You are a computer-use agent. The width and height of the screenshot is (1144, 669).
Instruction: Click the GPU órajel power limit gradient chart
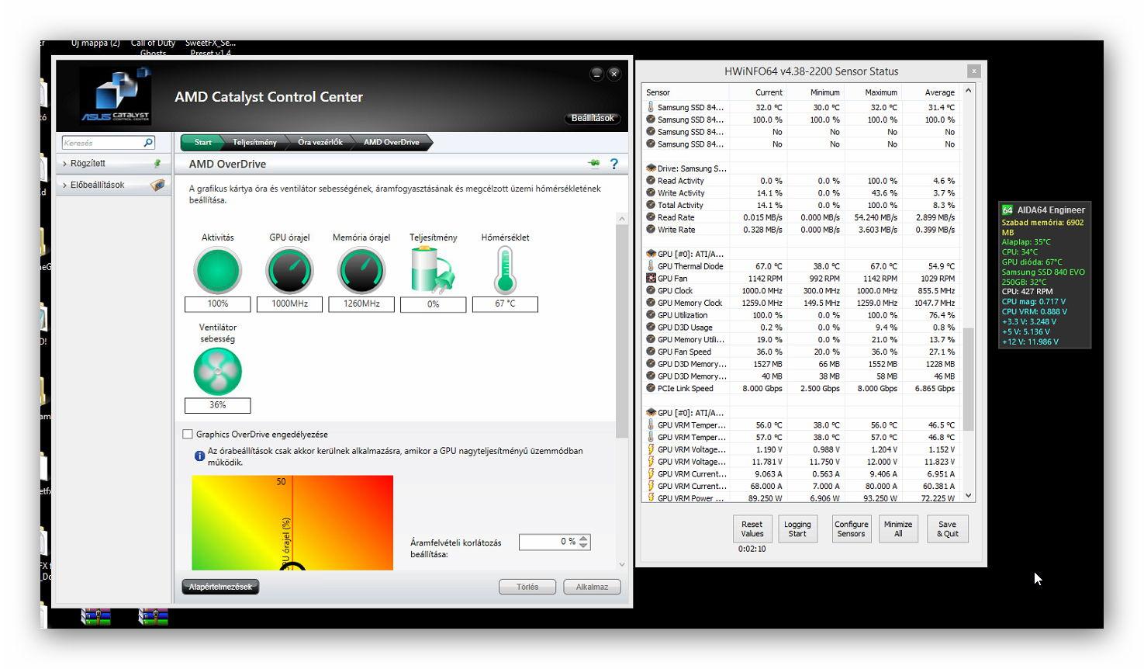292,522
